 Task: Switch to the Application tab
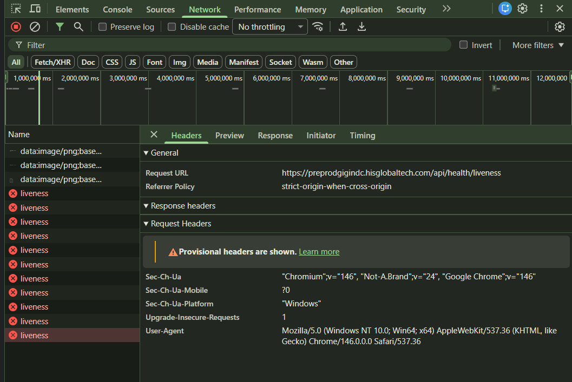tap(361, 10)
